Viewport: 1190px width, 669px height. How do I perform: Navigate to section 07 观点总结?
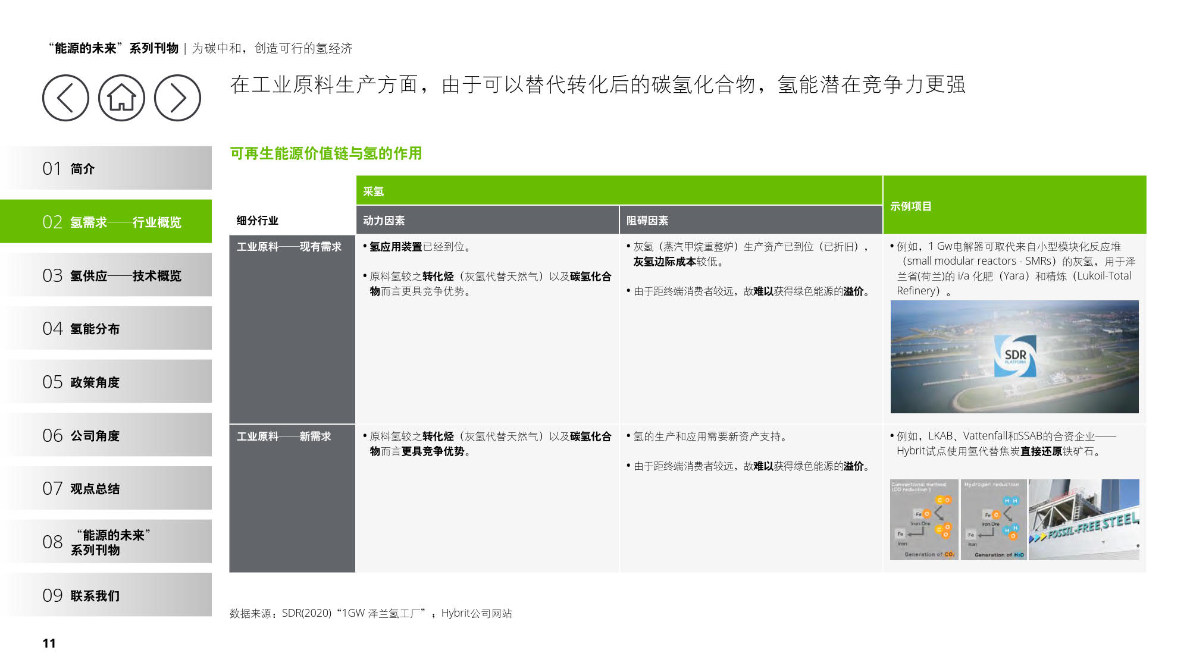click(106, 488)
